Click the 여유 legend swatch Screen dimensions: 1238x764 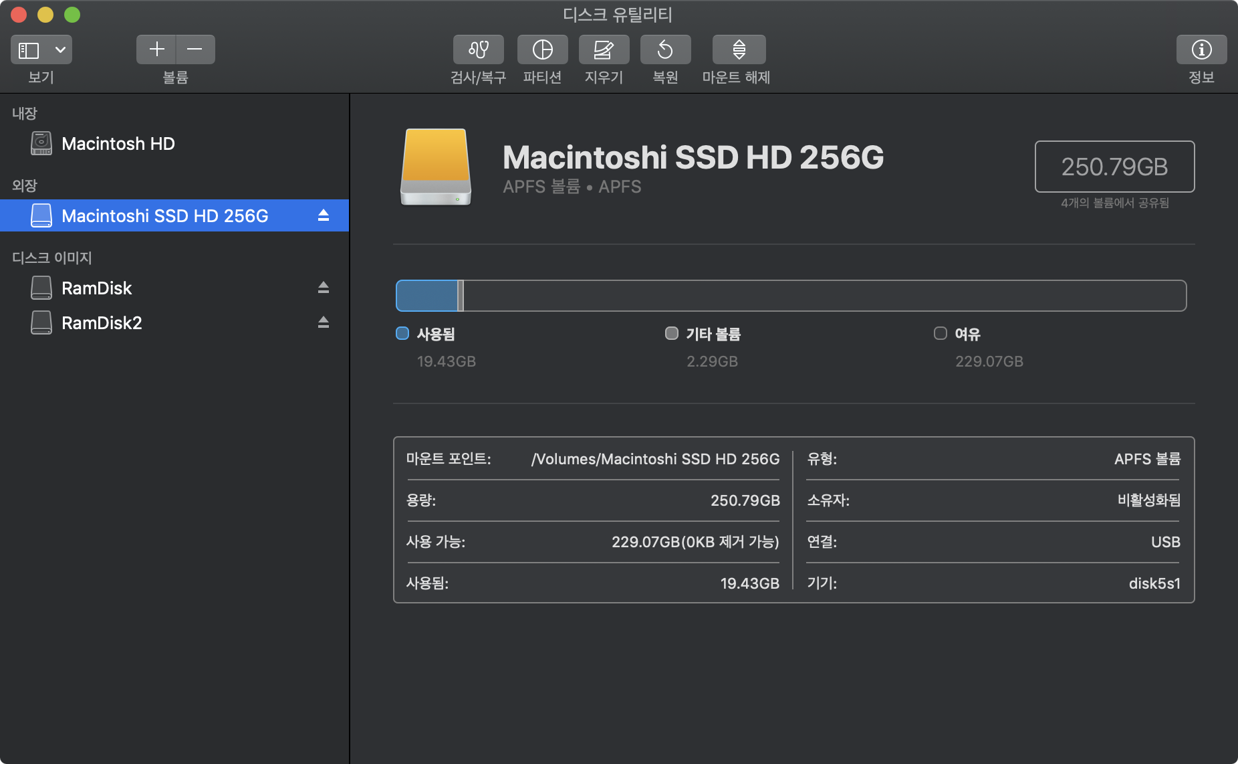(x=941, y=333)
